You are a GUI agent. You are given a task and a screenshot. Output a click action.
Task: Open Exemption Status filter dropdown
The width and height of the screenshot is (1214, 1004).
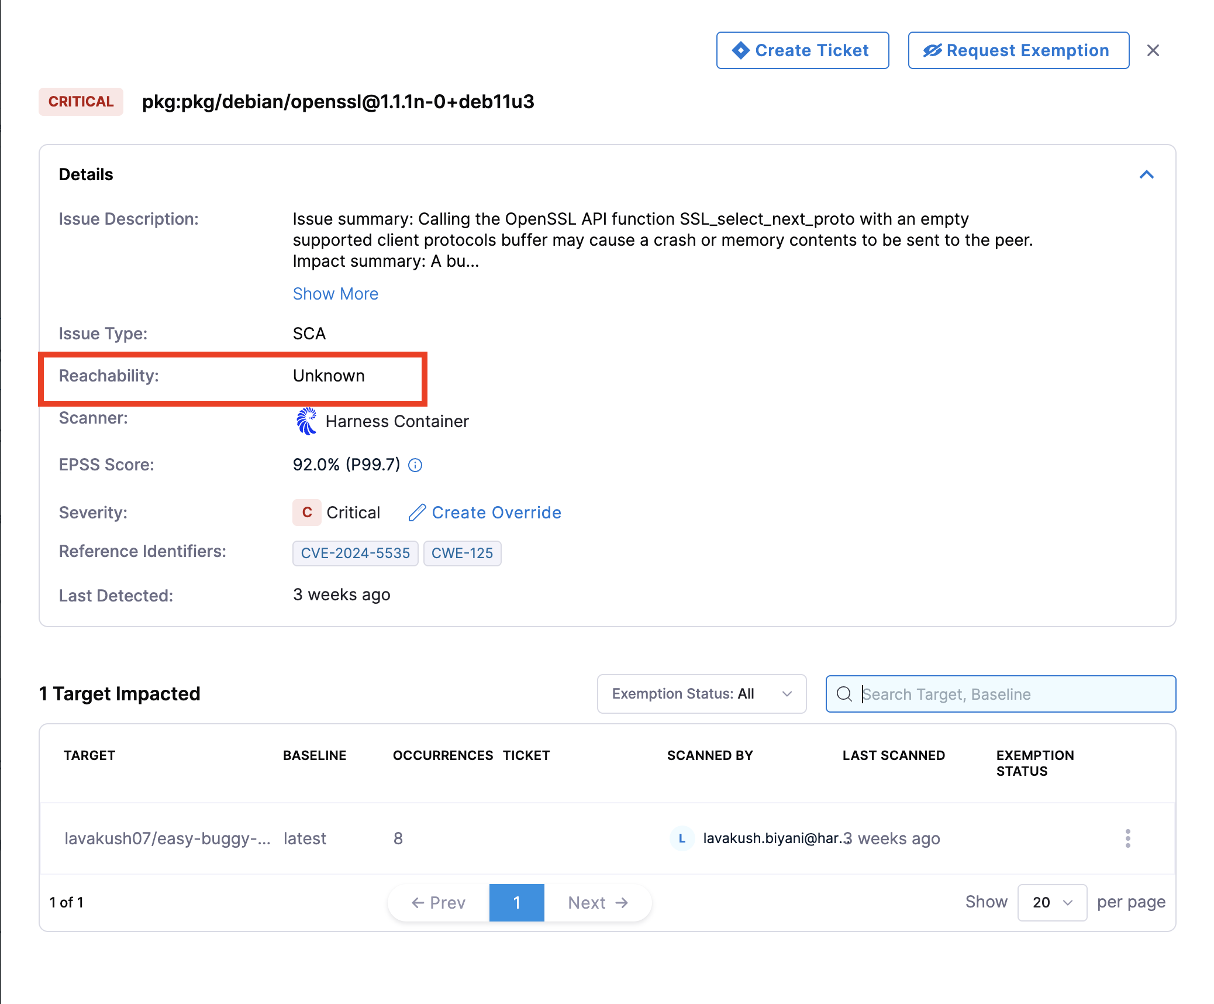(x=701, y=694)
